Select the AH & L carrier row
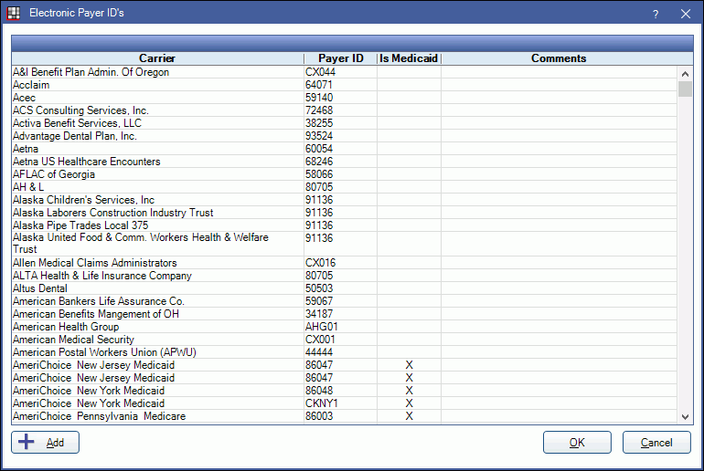This screenshot has height=471, width=704. pos(345,187)
